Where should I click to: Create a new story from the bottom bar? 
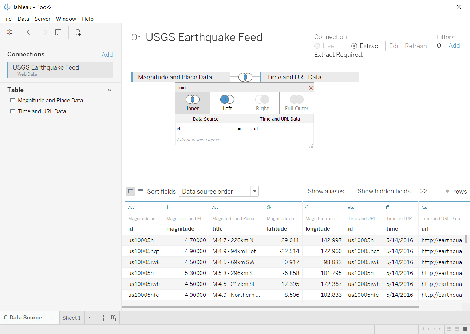point(114,317)
